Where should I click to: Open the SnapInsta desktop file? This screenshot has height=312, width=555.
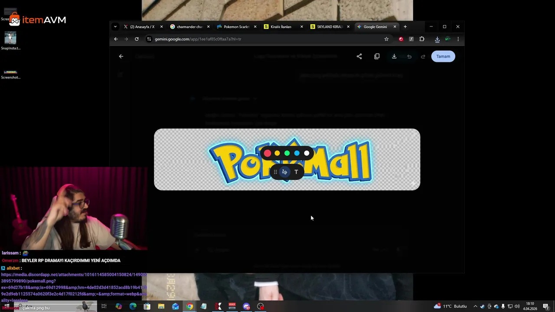tap(10, 41)
